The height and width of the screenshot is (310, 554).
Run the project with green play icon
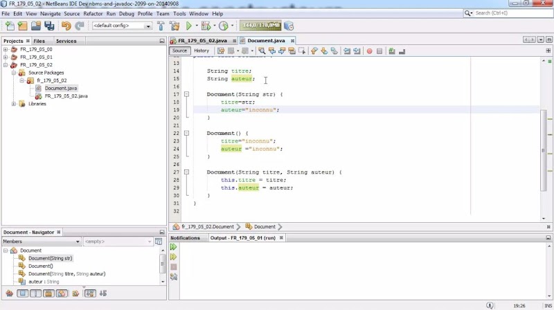coord(188,26)
